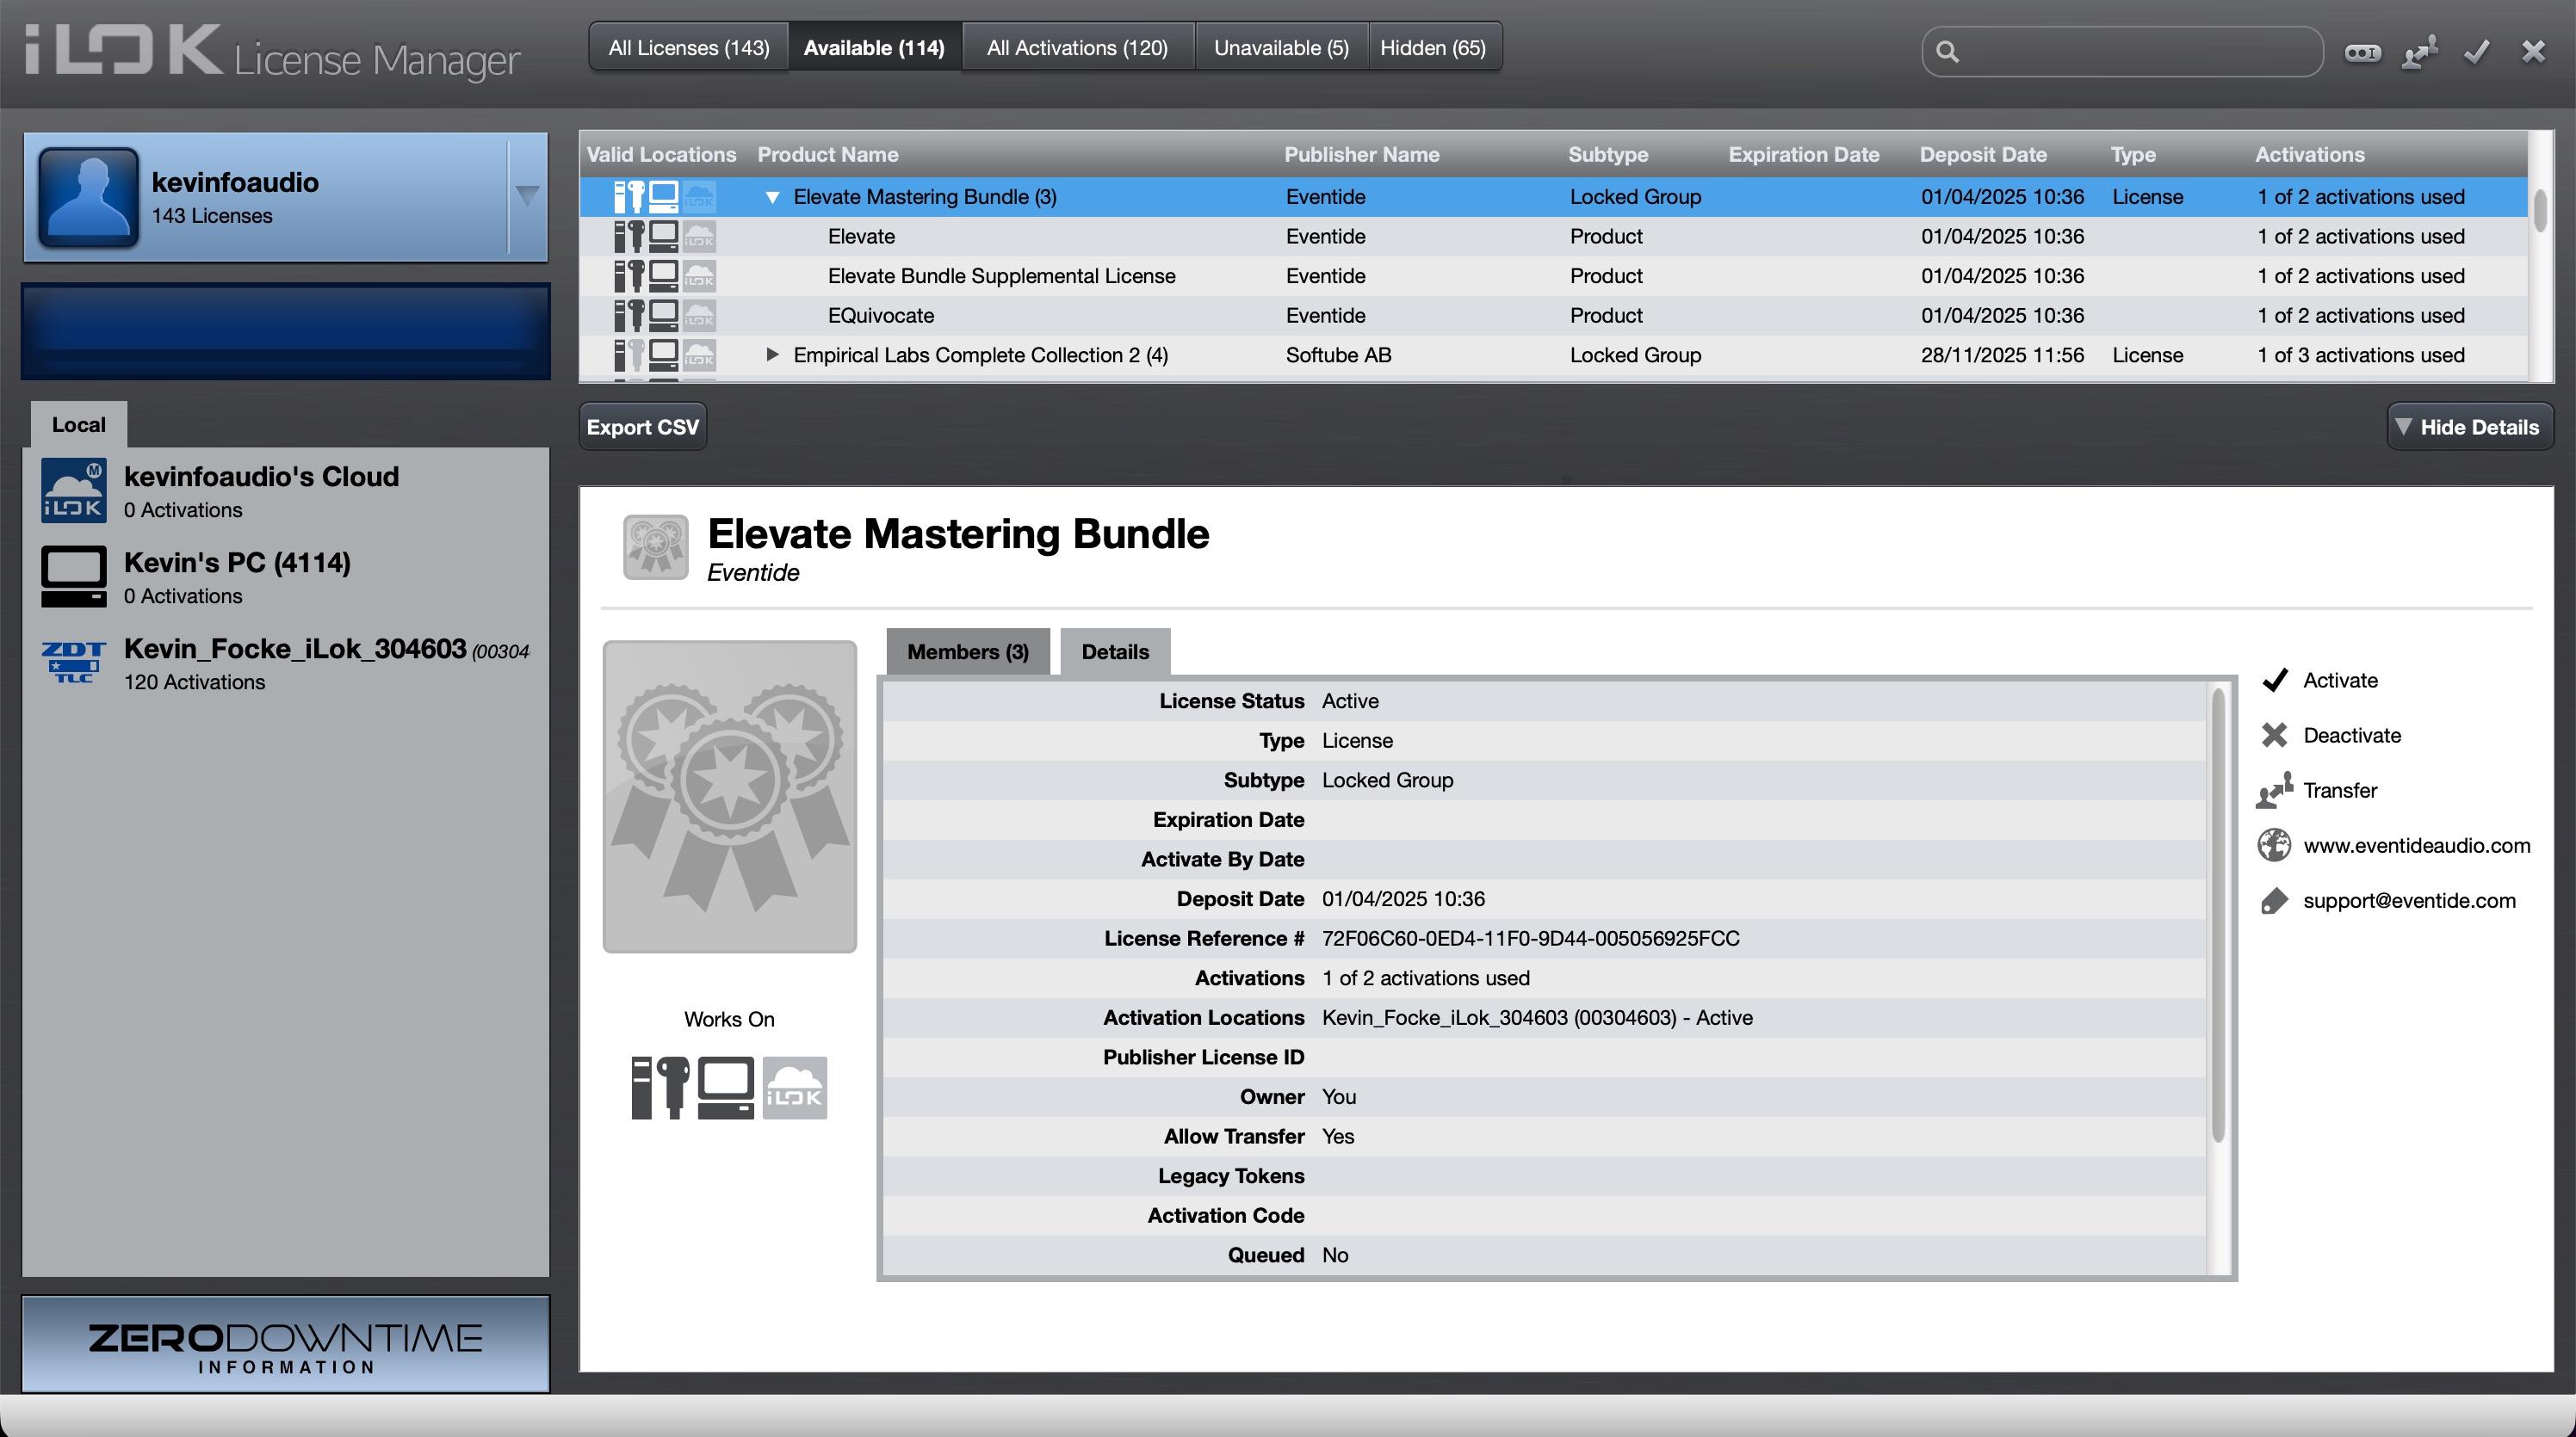
Task: Expand the Empirical Labs Complete Collection 2 group
Action: point(772,355)
